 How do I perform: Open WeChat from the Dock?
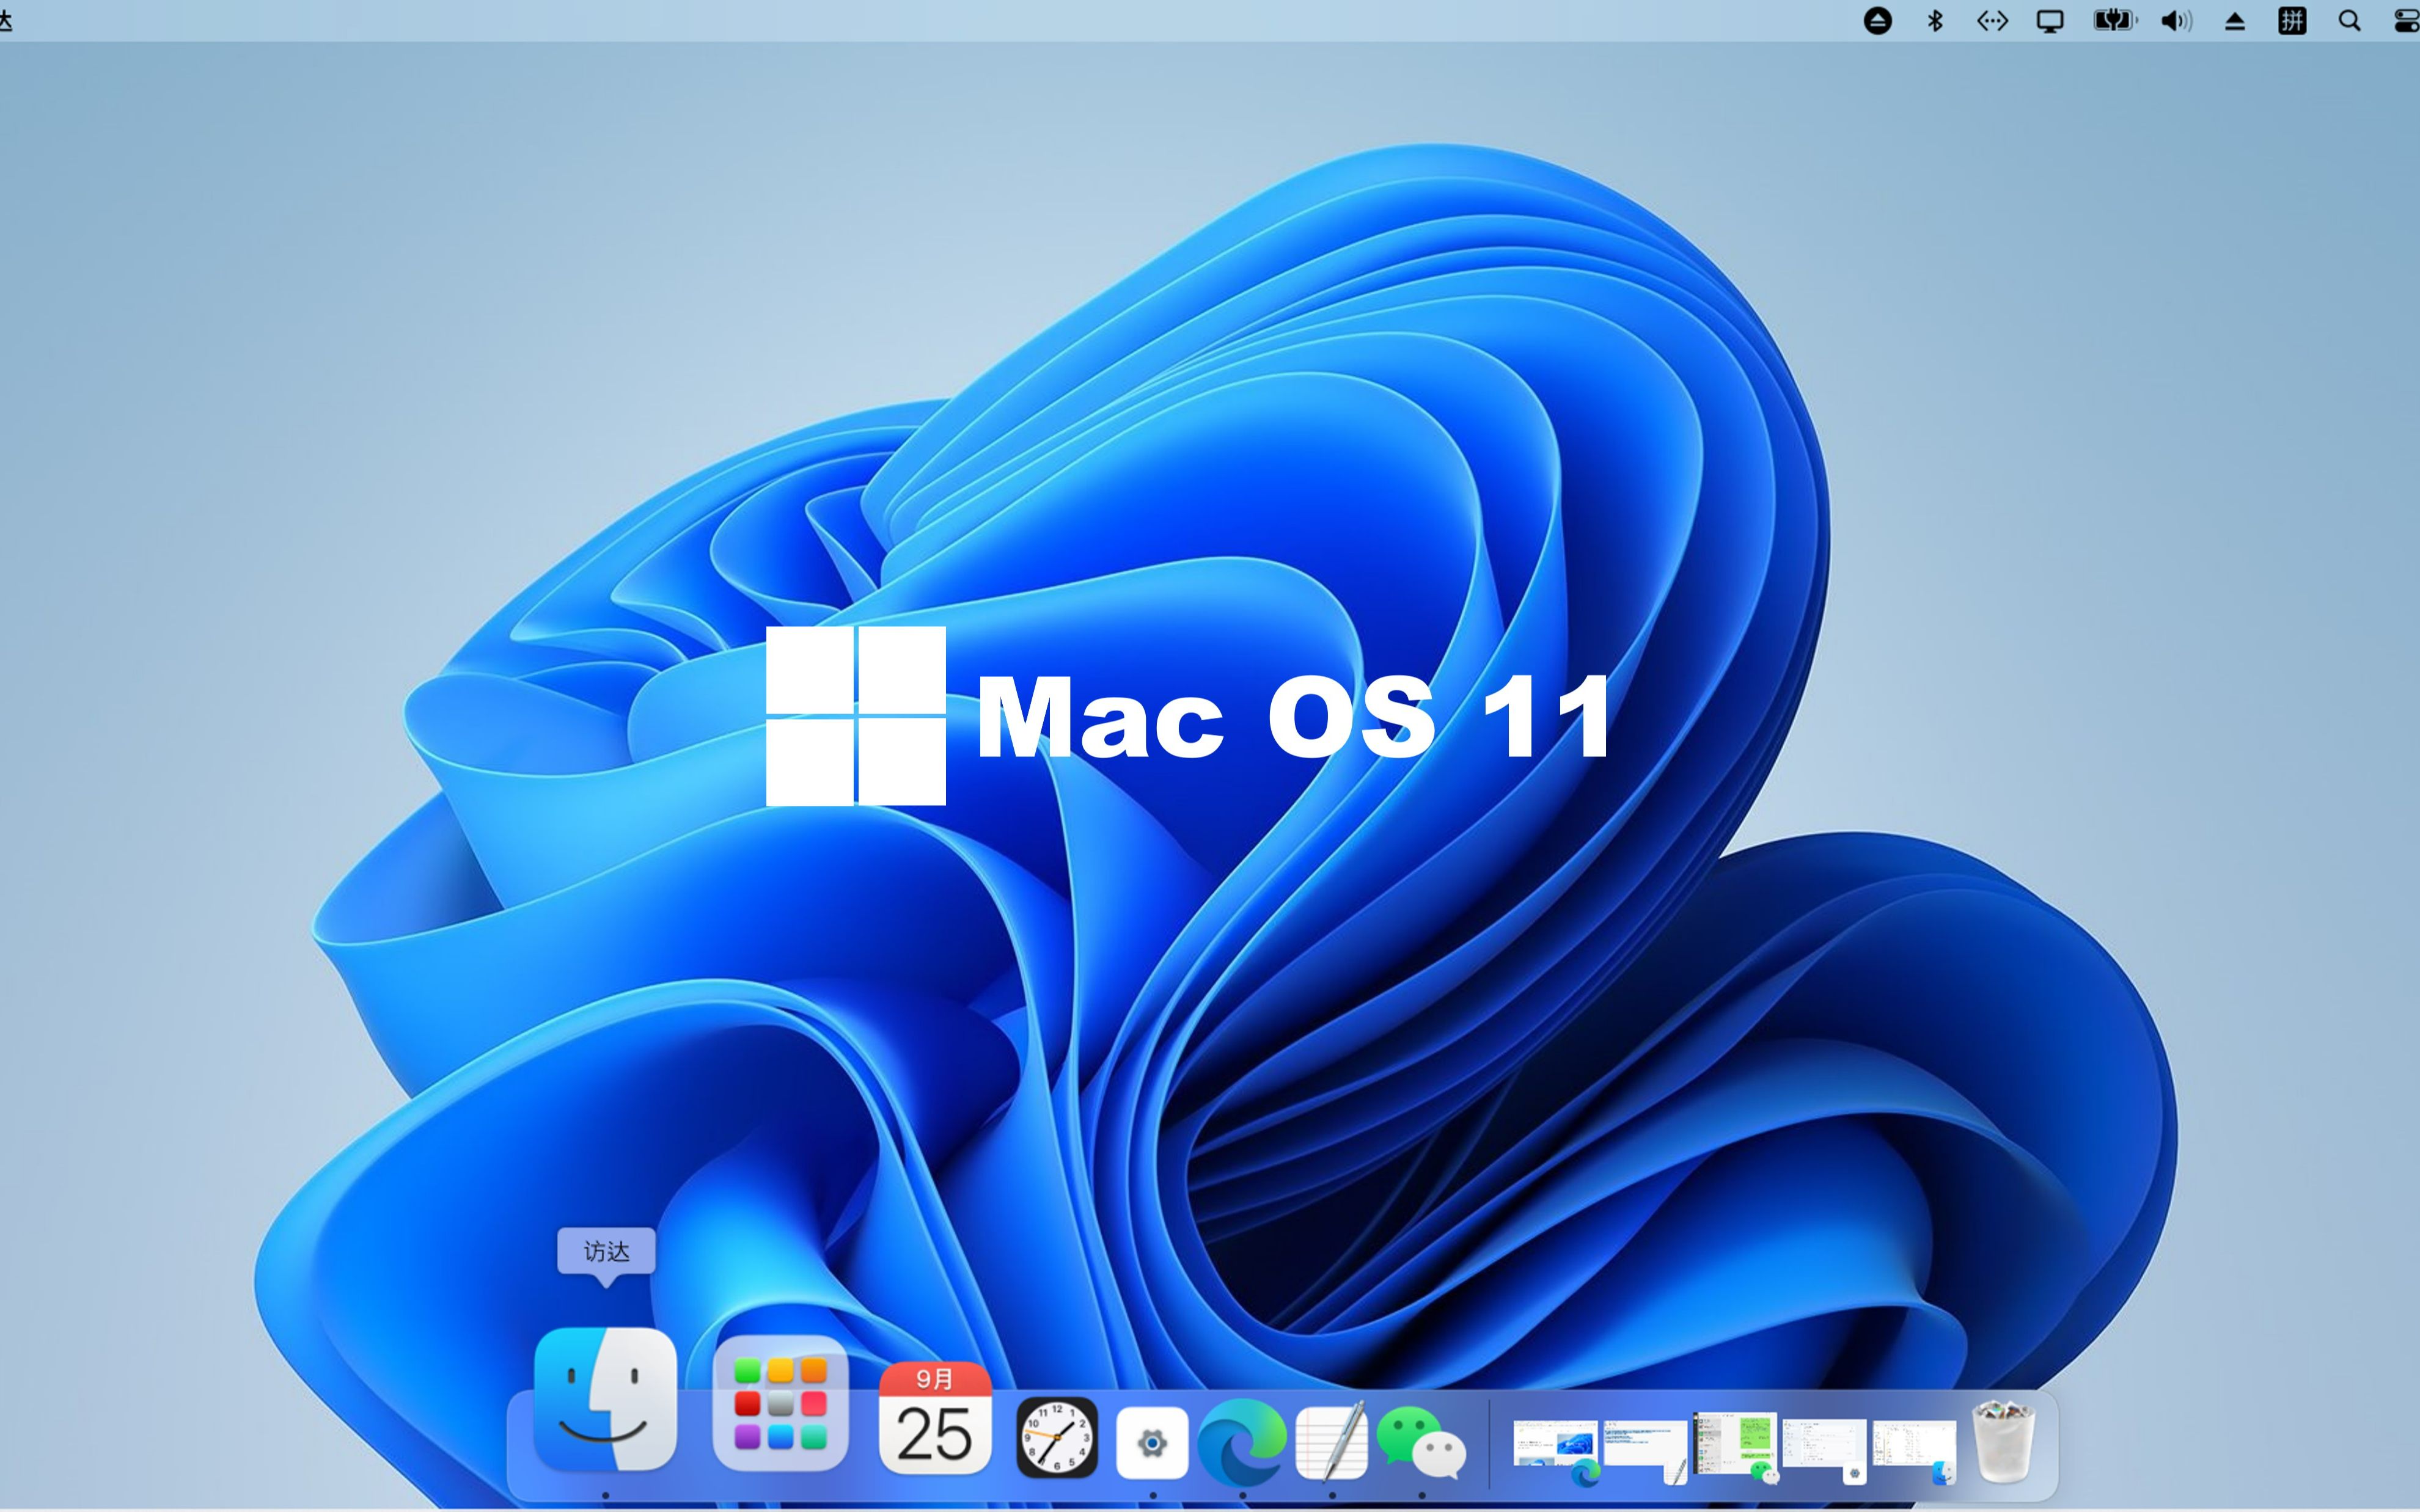click(x=1421, y=1442)
